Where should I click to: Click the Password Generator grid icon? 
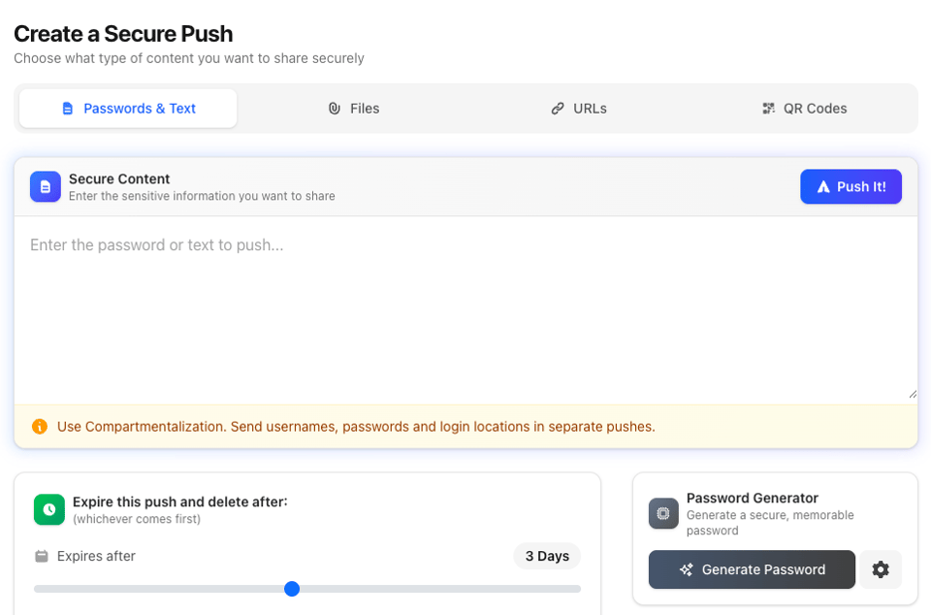click(662, 514)
